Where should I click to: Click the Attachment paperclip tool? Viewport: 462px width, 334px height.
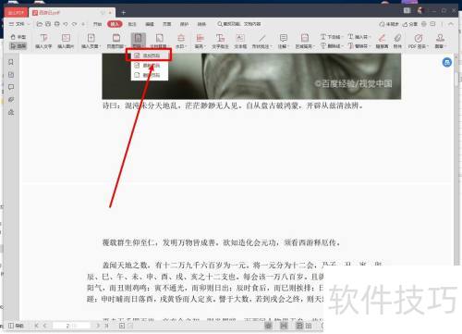click(397, 41)
